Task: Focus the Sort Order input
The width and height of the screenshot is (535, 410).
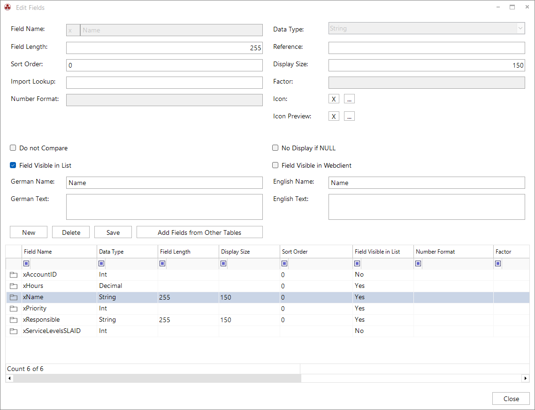Action: click(164, 65)
